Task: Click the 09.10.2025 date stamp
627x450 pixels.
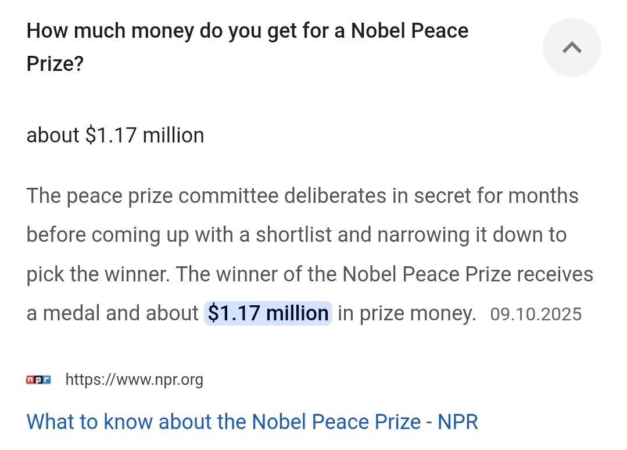Action: (x=536, y=315)
